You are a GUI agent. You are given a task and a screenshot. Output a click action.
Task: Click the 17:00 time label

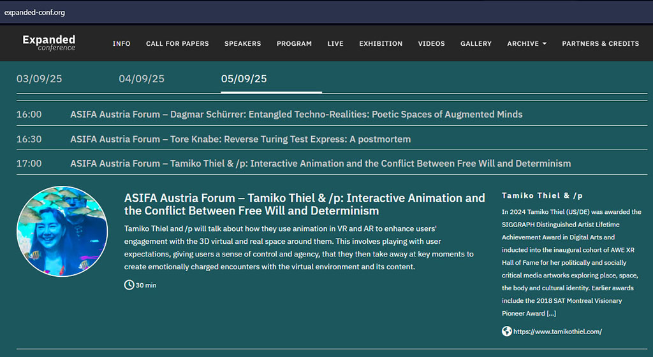pyautogui.click(x=29, y=164)
